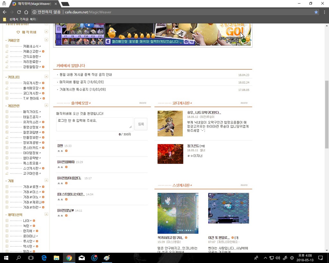Open File Explorer from the taskbar
Image resolution: width=329 pixels, height=263 pixels.
tap(56, 258)
